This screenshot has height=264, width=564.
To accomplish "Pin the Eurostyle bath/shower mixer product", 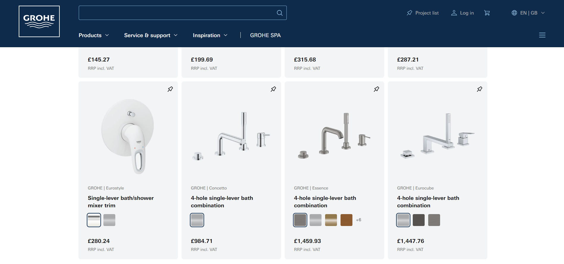I will point(170,89).
